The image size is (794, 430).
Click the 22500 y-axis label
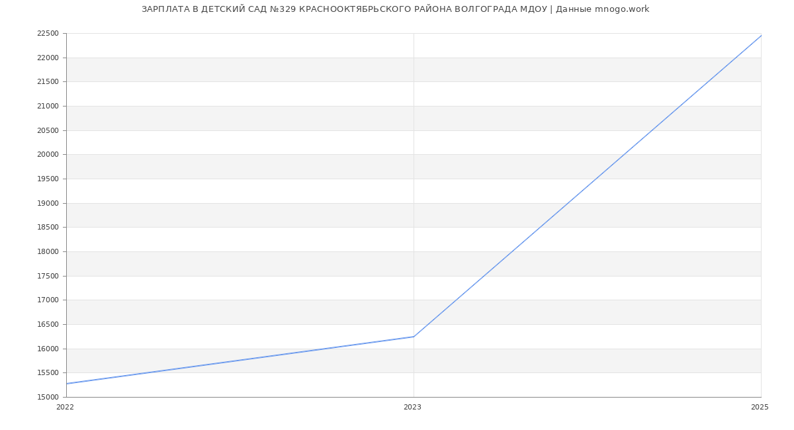pos(48,34)
